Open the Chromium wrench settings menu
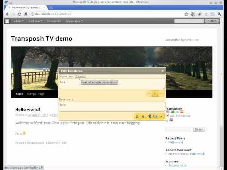The width and height of the screenshot is (227, 170). tap(219, 14)
